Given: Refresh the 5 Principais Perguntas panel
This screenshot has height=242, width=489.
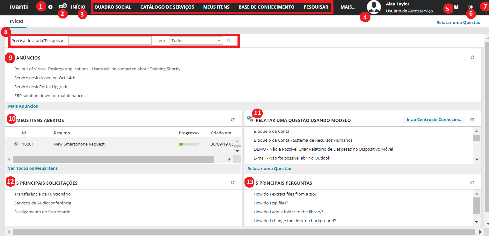Looking at the screenshot, I should coord(472,182).
